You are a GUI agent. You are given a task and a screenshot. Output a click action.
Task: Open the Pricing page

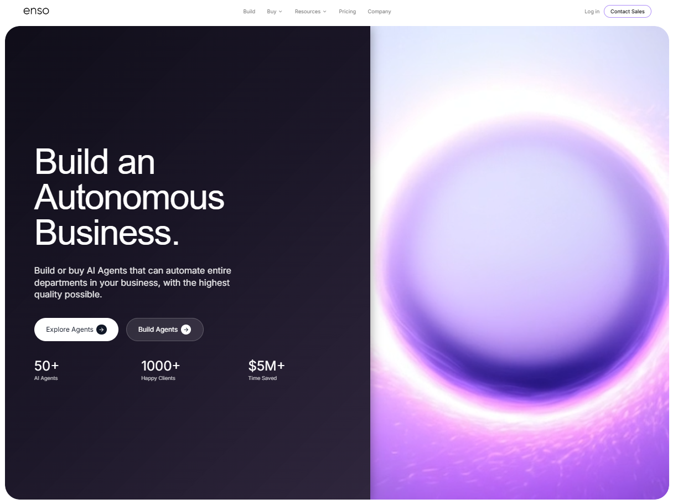[348, 12]
